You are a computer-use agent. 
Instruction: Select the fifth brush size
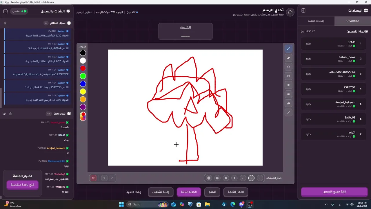pyautogui.click(x=226, y=178)
